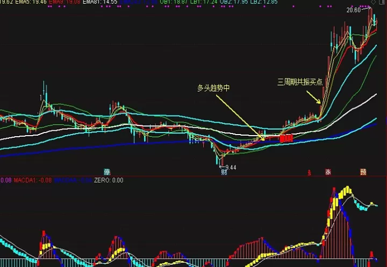
Task: Click the red $ dividend marker
Action: tap(309, 173)
